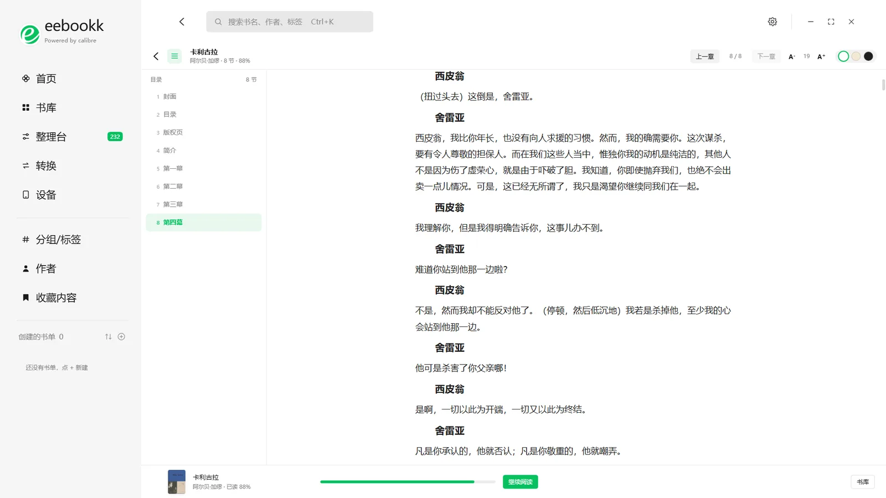Click the 卡利古拉 cover thumbnail in bottom bar
886x498 pixels.
click(x=177, y=482)
